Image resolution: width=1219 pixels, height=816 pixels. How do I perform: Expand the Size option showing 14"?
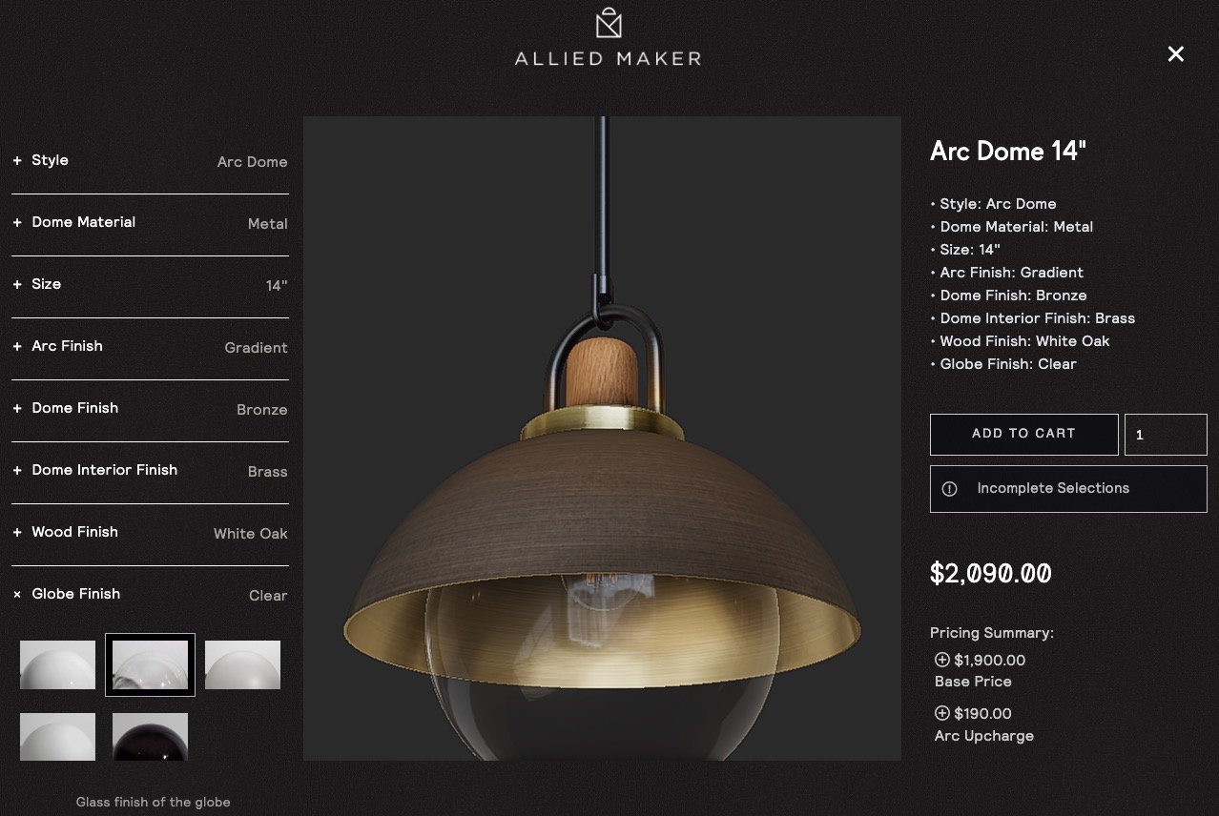(x=150, y=285)
